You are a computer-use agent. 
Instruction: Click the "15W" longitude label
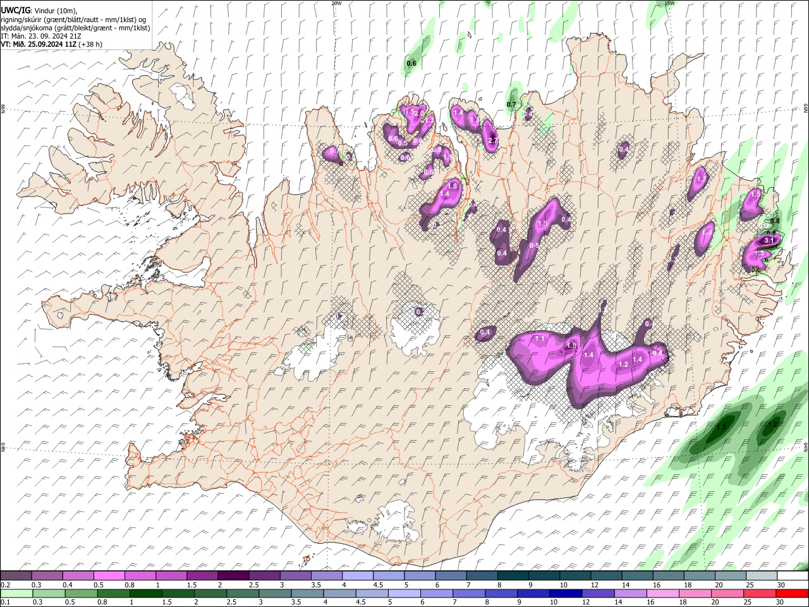pos(669,3)
